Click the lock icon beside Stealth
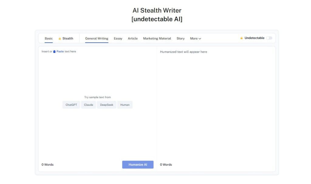This screenshot has width=311, height=184. 60,39
